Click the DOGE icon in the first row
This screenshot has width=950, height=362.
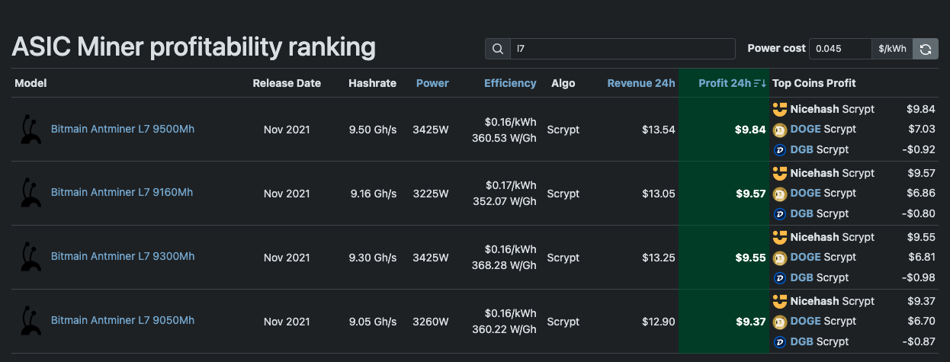coord(779,130)
